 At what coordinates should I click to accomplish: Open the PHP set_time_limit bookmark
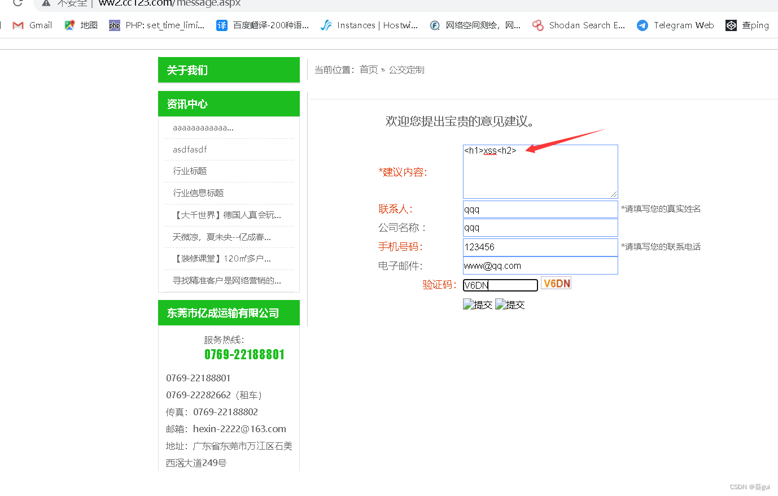[x=157, y=25]
